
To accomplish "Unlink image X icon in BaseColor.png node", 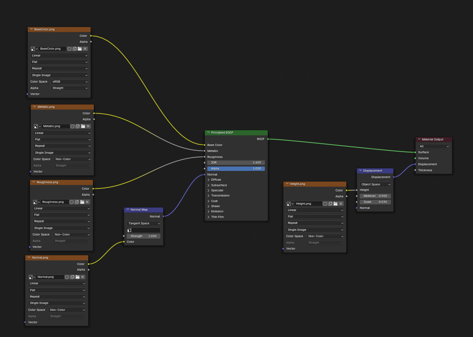I will point(85,49).
